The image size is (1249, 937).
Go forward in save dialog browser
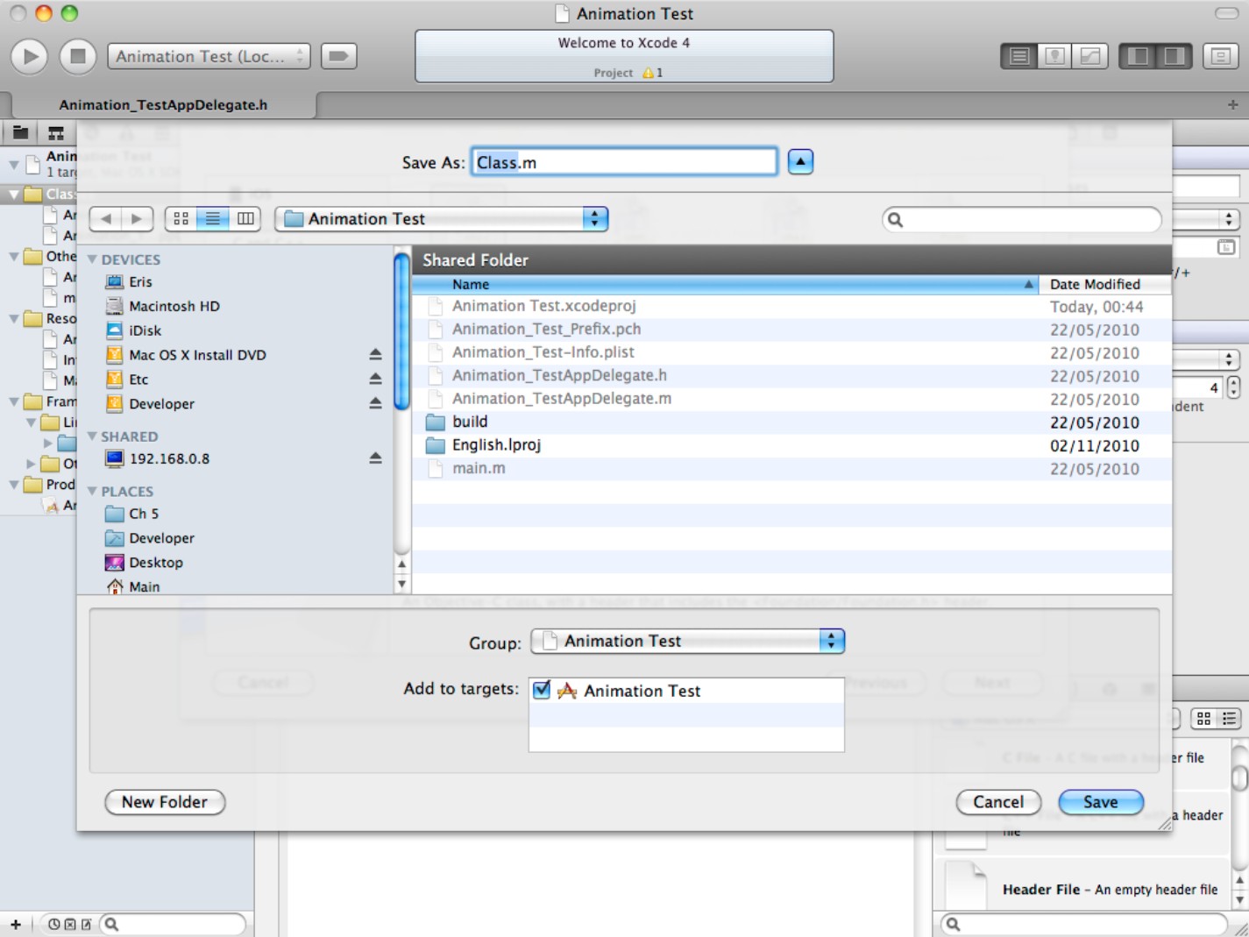pyautogui.click(x=137, y=218)
